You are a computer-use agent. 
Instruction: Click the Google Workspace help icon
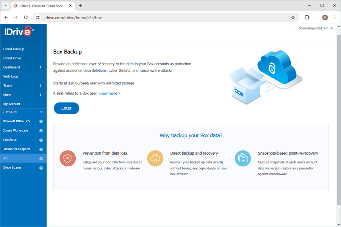(41, 131)
